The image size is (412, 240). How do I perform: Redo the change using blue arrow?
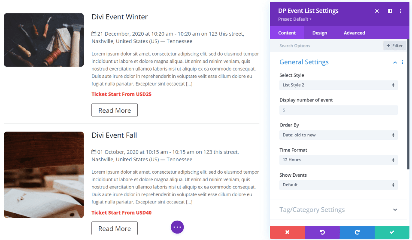(357, 232)
